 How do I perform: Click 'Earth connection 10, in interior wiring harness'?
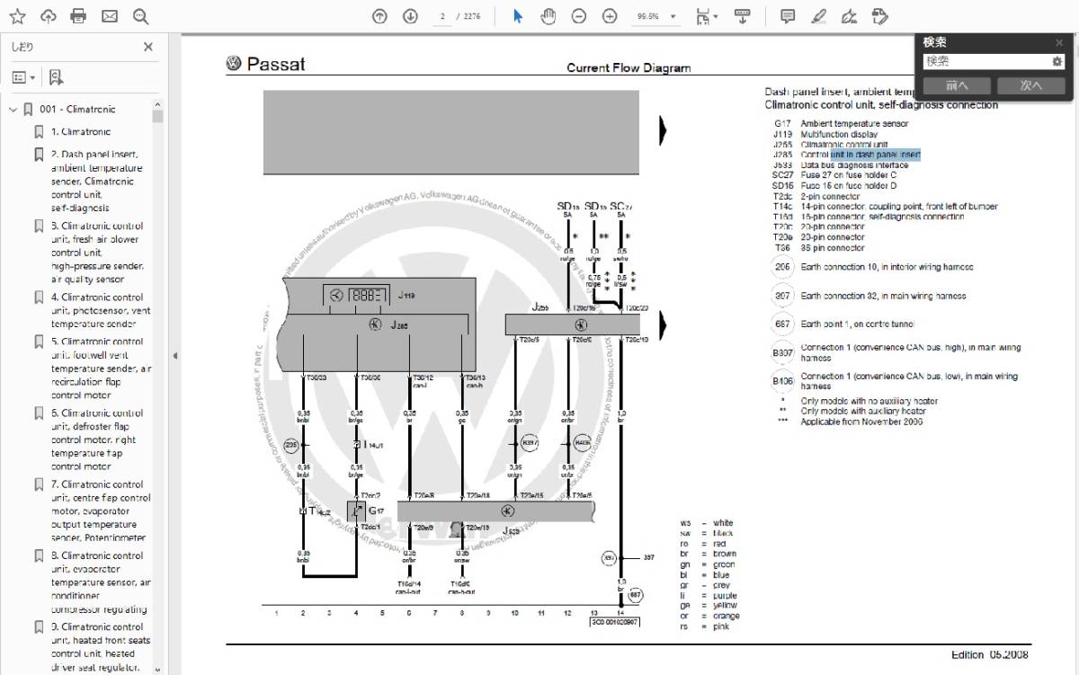pyautogui.click(x=887, y=267)
